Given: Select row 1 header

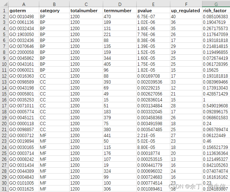Looking at the screenshot, I should (4, 10).
